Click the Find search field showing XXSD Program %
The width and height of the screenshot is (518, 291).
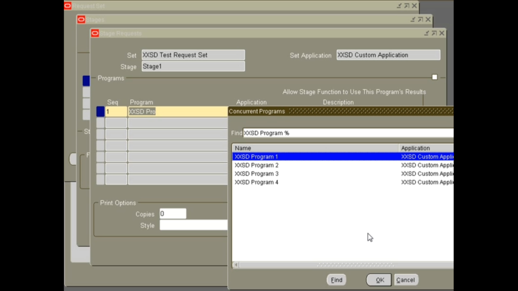[x=324, y=133]
